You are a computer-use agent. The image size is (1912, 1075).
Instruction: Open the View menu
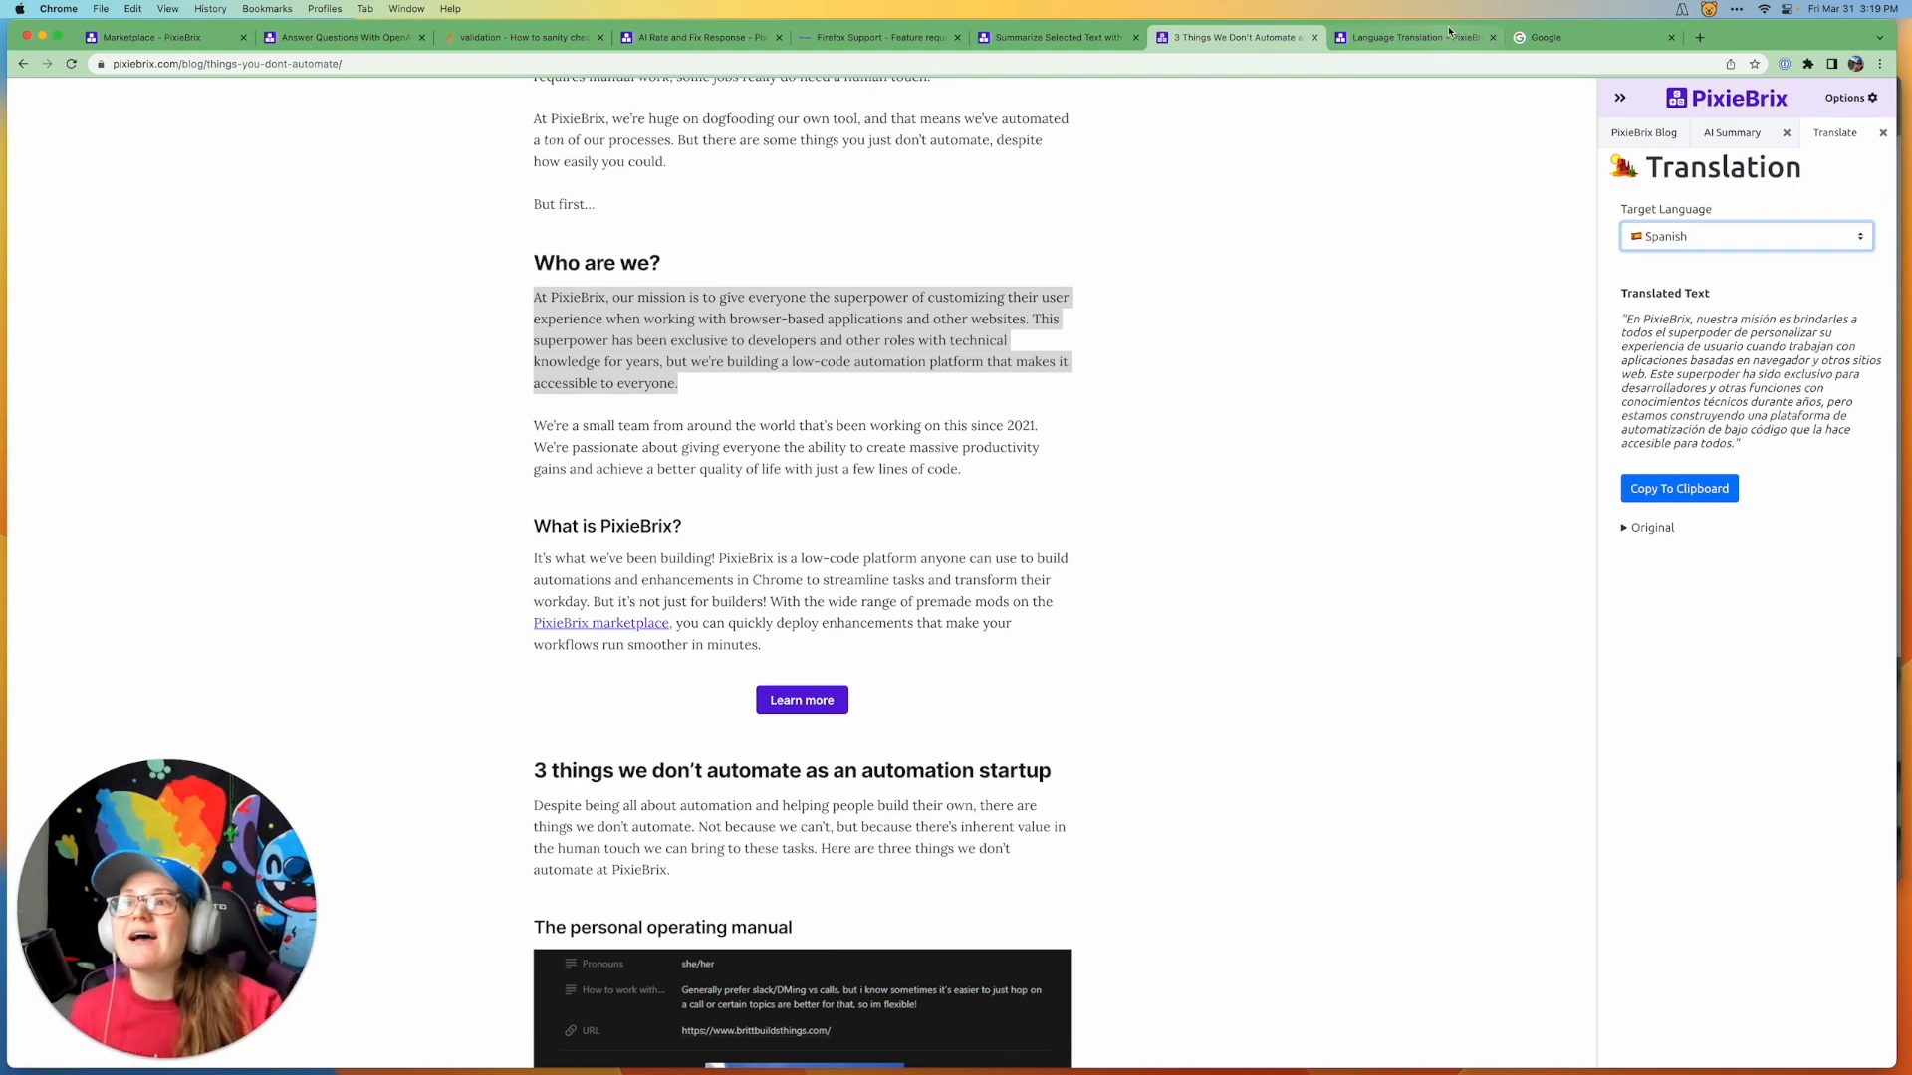click(167, 9)
